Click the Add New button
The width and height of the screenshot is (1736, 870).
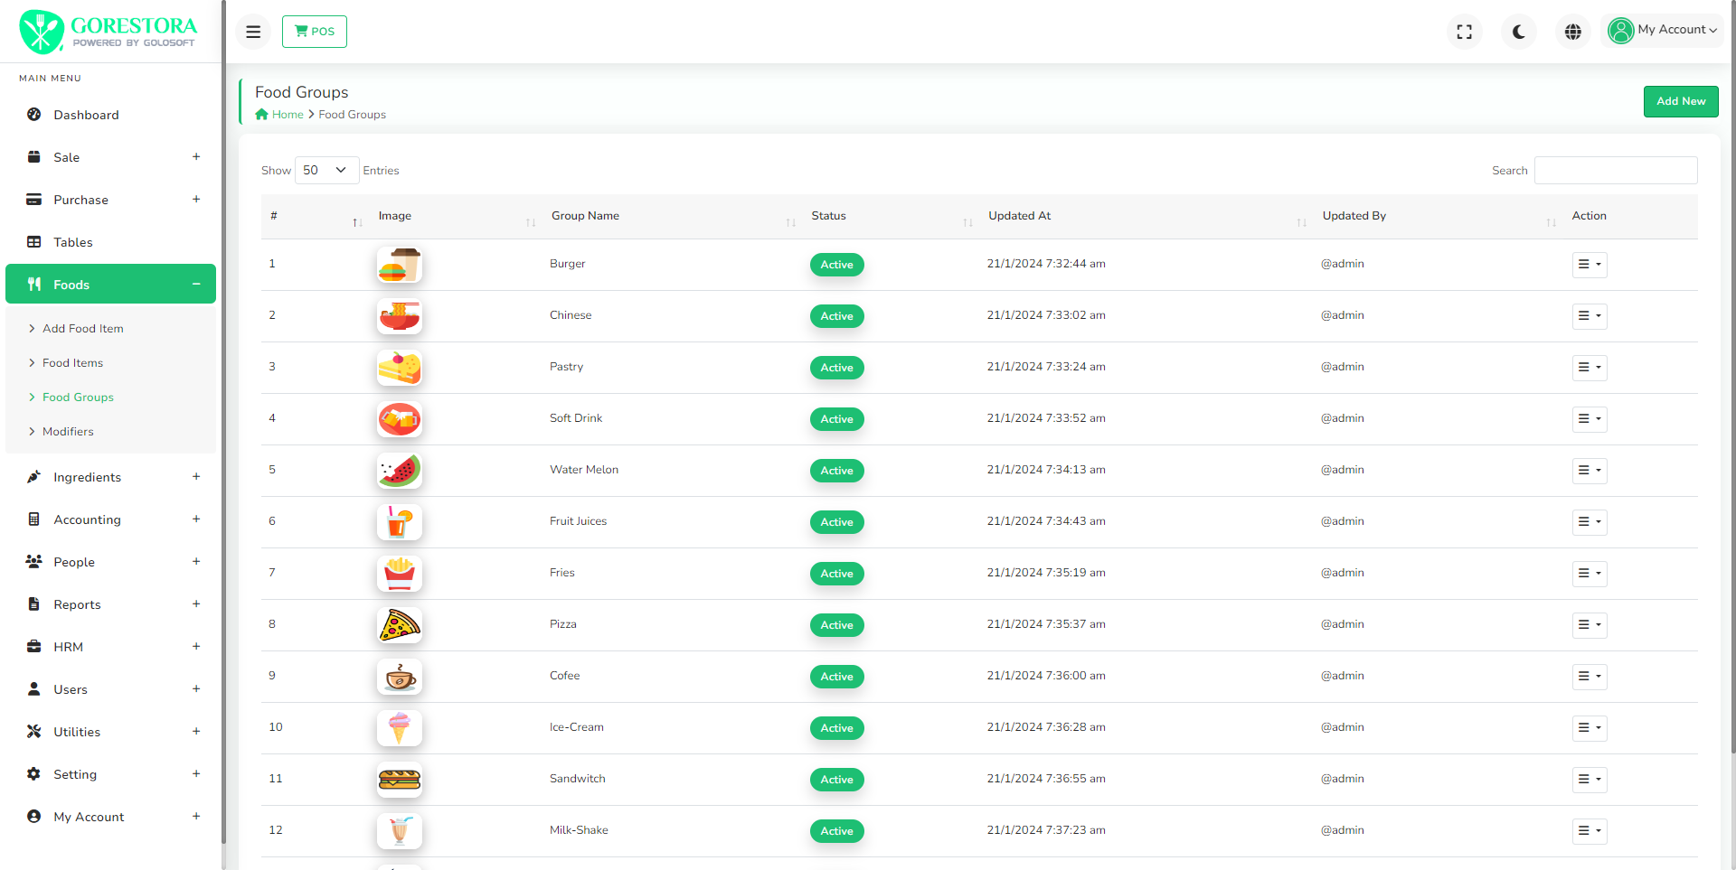point(1681,101)
